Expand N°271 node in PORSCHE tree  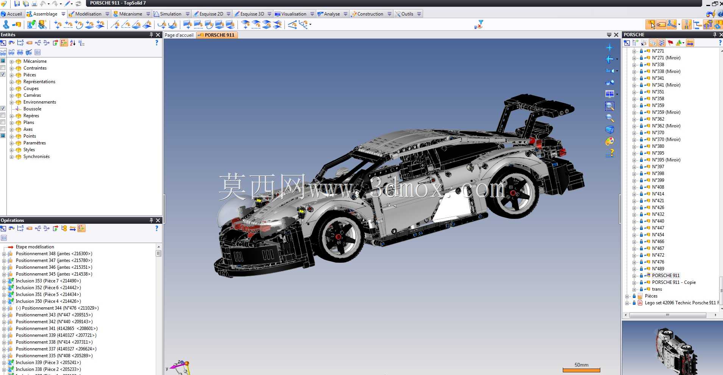click(x=634, y=51)
